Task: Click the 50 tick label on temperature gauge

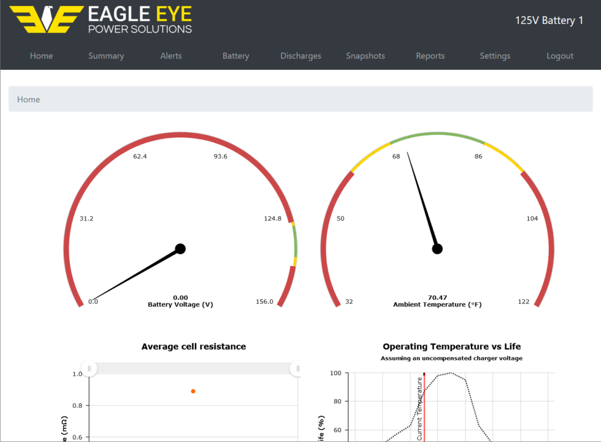Action: tap(340, 218)
